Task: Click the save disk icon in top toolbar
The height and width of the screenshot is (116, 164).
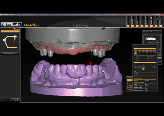Action: [x=77, y=25]
